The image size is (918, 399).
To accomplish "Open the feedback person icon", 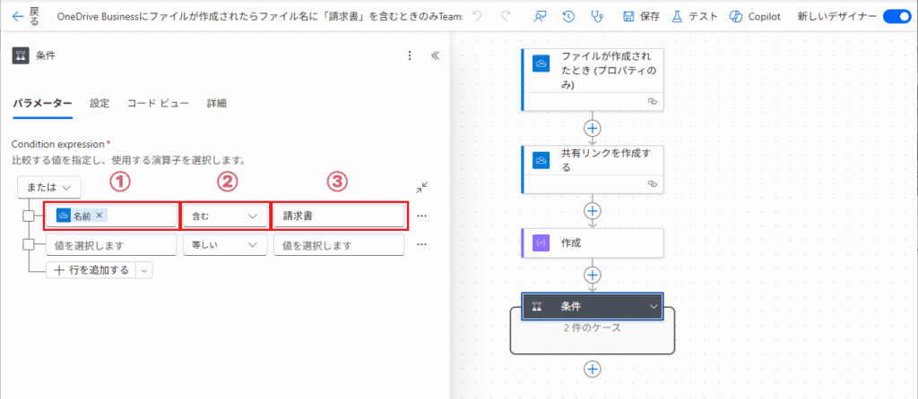I will click(541, 16).
